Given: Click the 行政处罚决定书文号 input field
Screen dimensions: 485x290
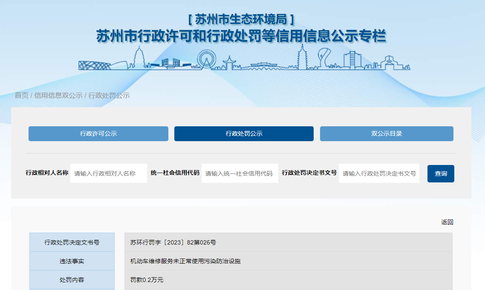Looking at the screenshot, I should pyautogui.click(x=379, y=173).
